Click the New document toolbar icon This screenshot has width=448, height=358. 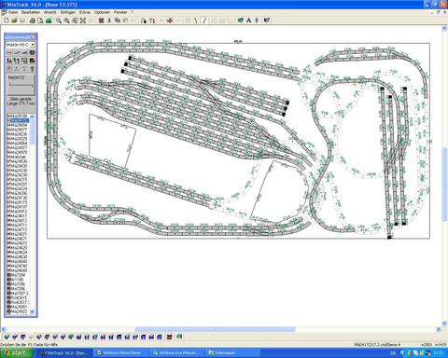pyautogui.click(x=7, y=21)
